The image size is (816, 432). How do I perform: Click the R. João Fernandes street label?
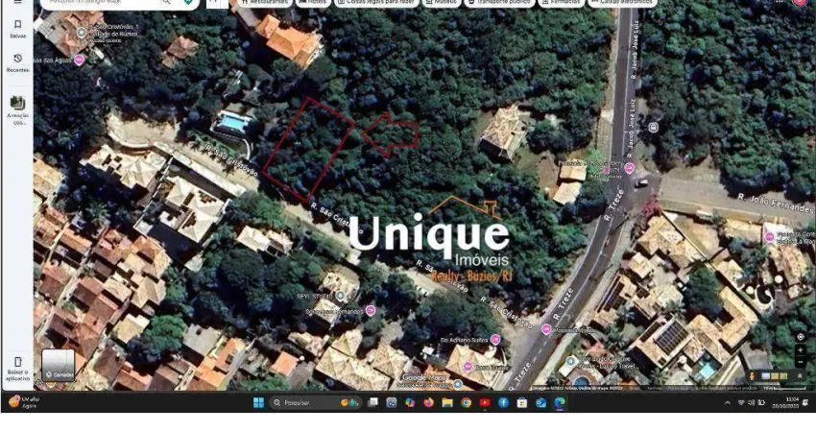click(775, 203)
